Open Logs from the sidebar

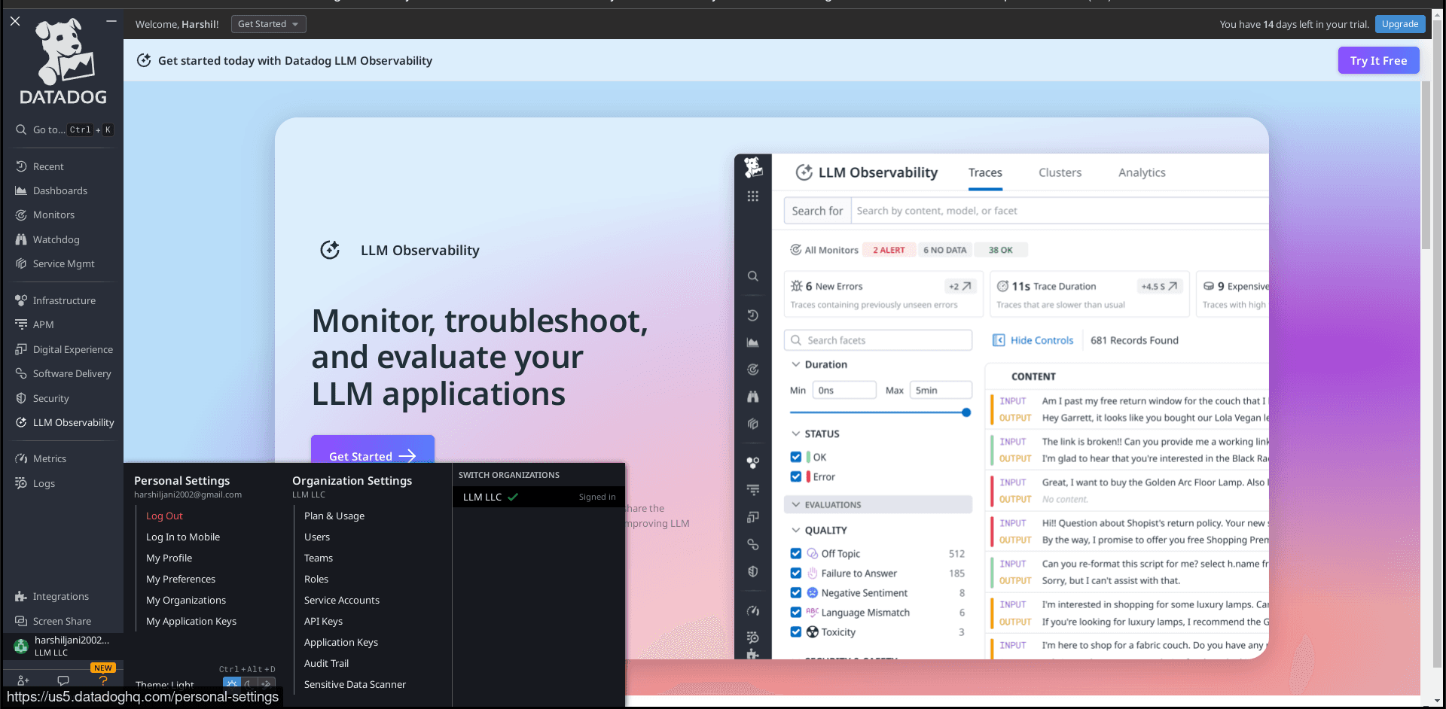click(x=43, y=483)
